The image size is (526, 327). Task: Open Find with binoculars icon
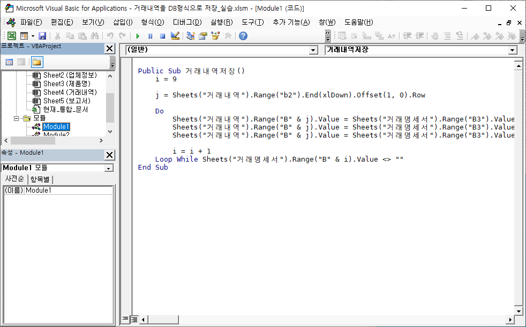(95, 36)
